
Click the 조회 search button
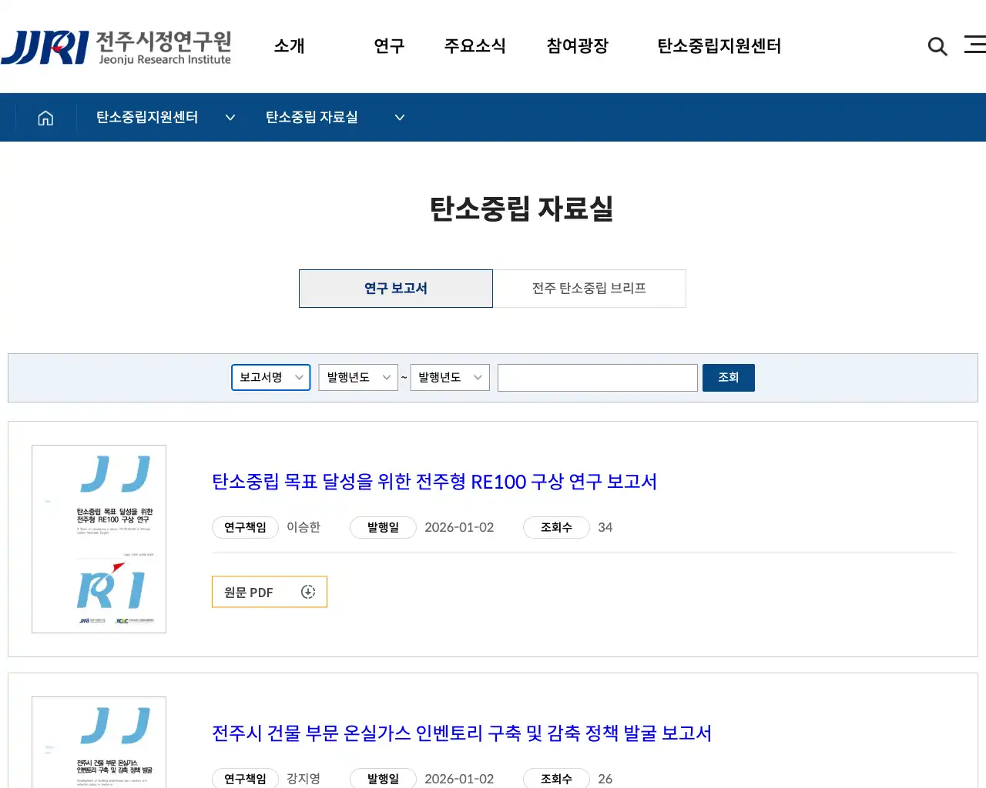(729, 378)
